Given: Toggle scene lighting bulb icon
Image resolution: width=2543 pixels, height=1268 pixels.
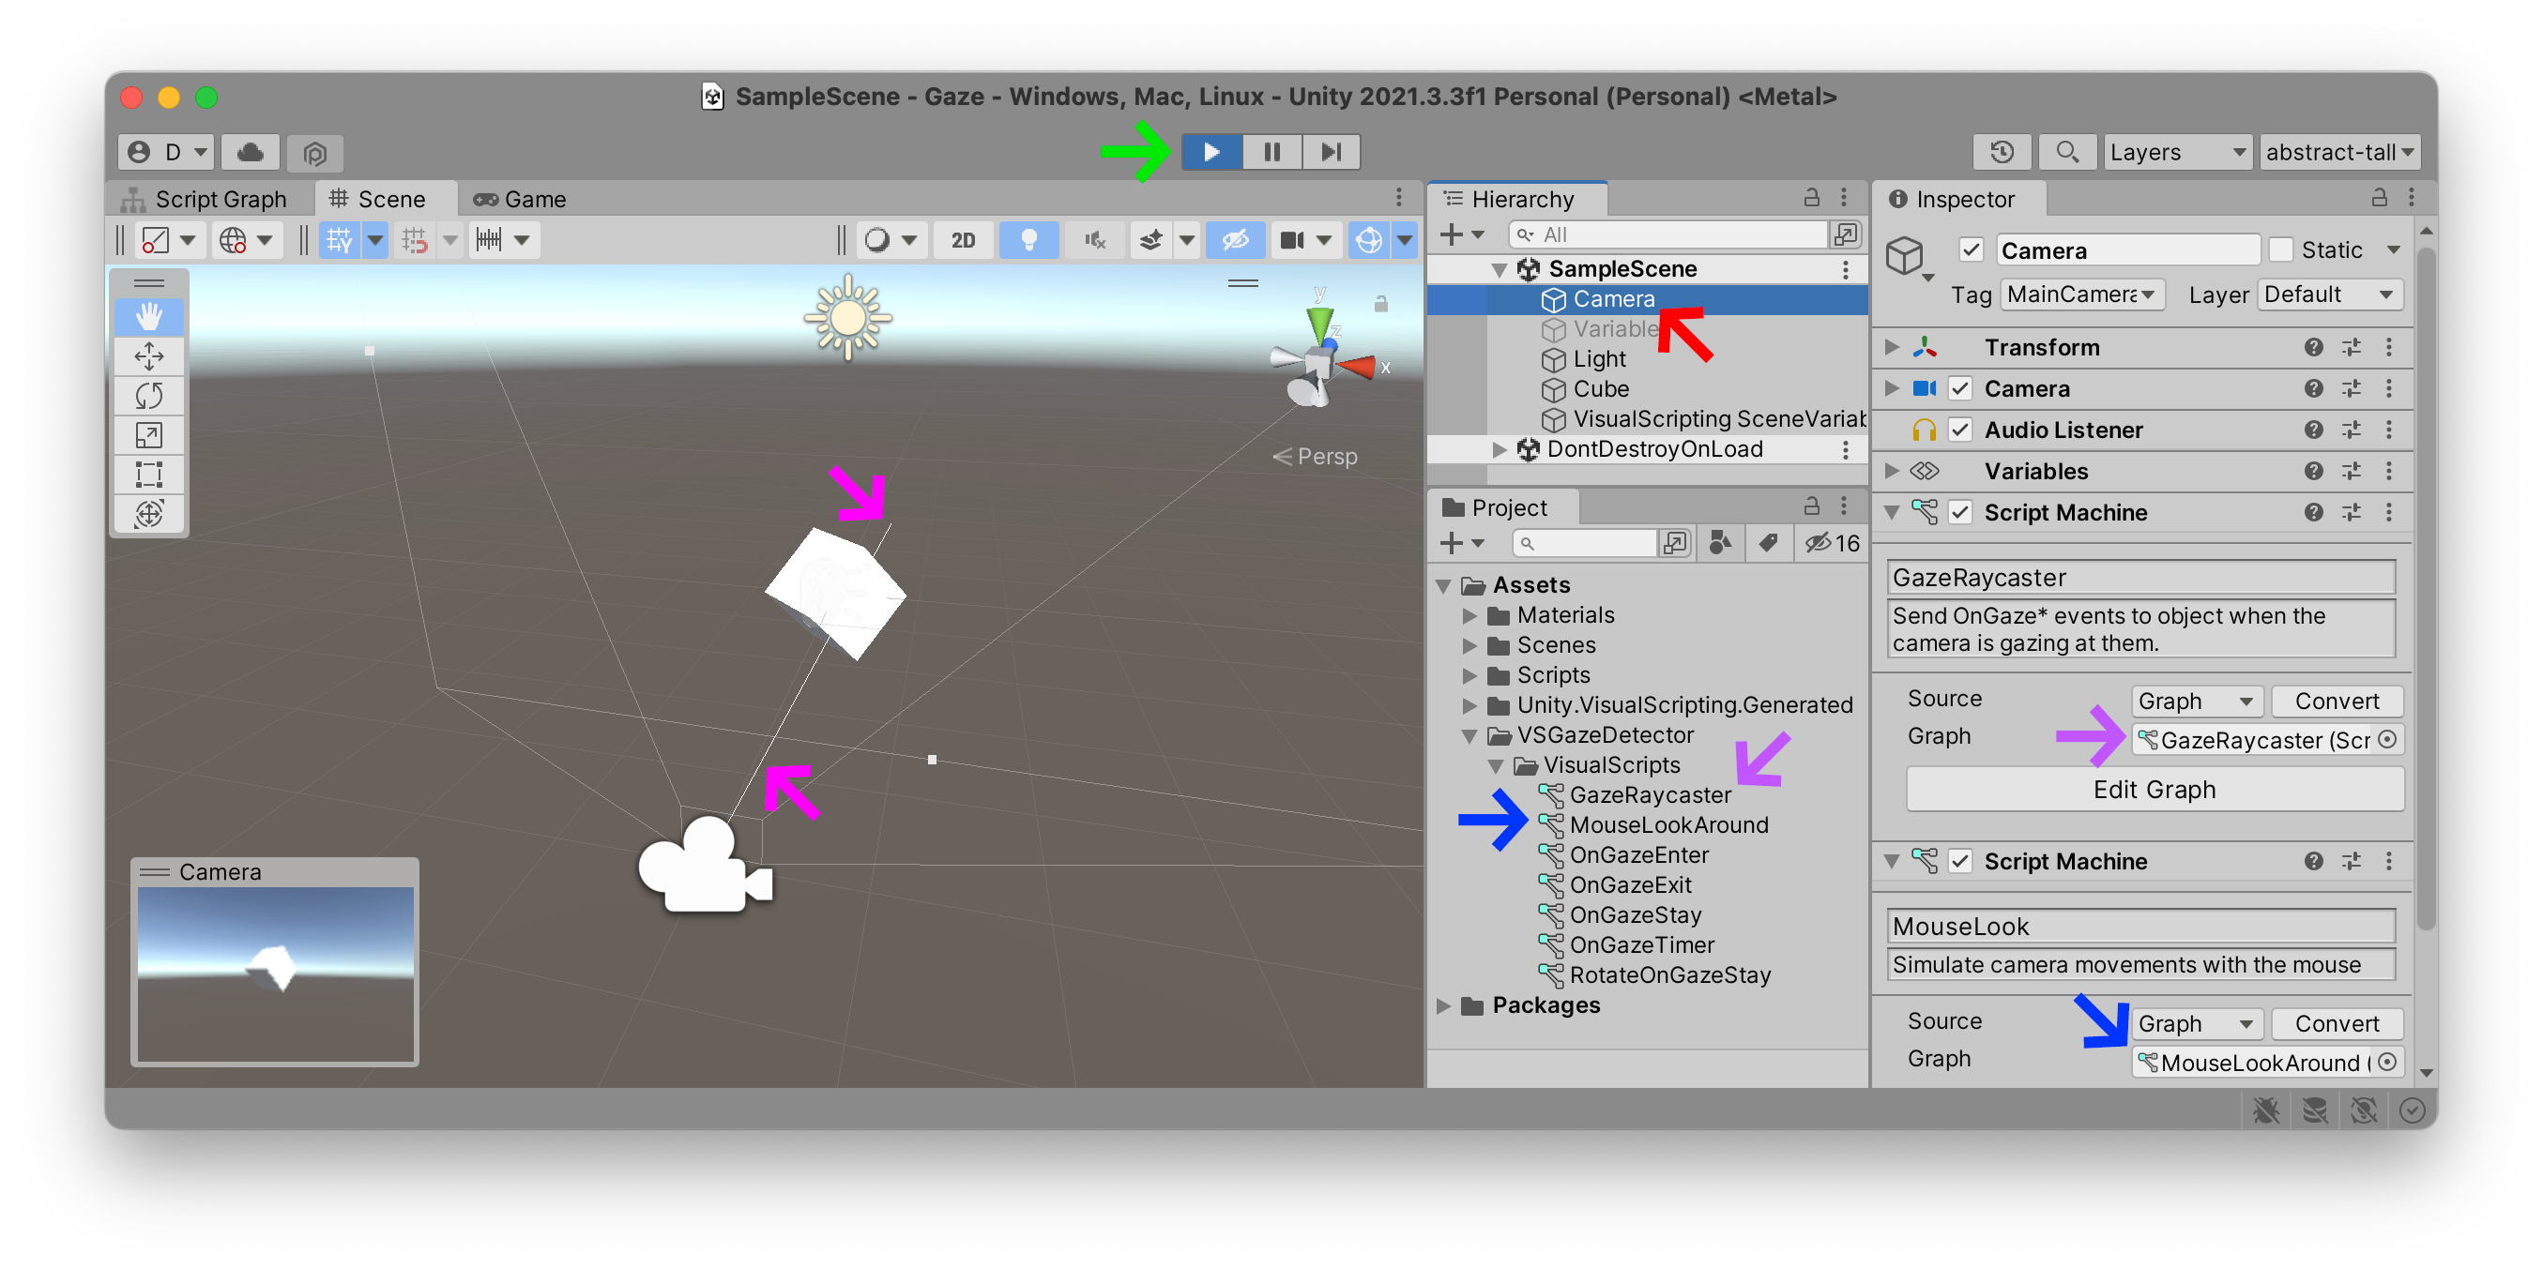Looking at the screenshot, I should click(x=1028, y=241).
